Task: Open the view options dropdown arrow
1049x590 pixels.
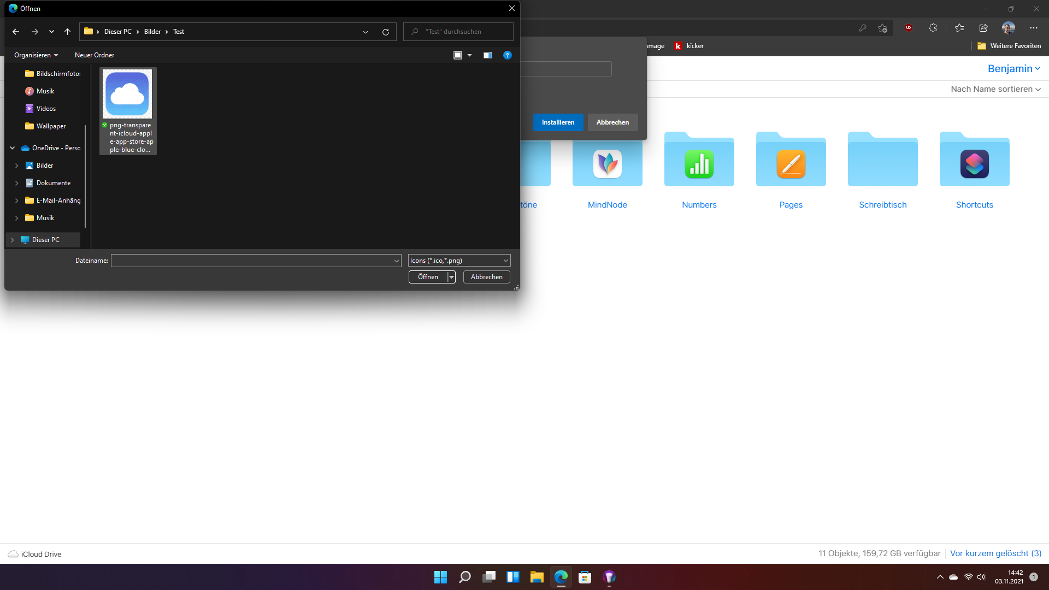Action: (469, 55)
